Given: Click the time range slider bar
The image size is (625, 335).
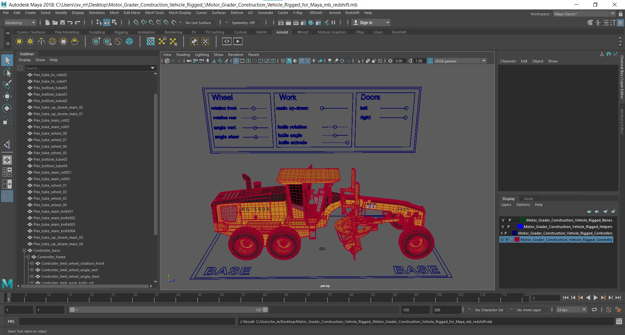Looking at the screenshot, I should [169, 310].
